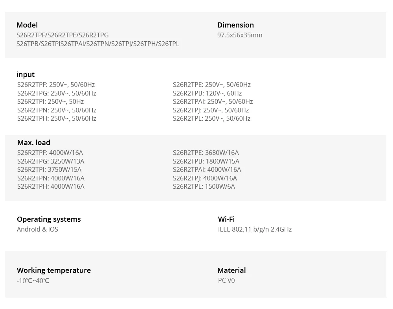This screenshot has width=393, height=309.
Task: Click the Wi-Fi heading
Action: pyautogui.click(x=226, y=219)
